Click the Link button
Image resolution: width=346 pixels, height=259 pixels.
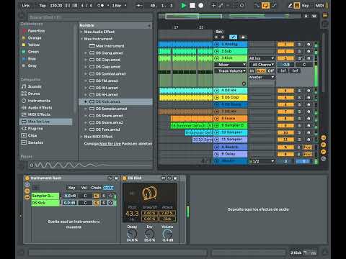[26, 6]
